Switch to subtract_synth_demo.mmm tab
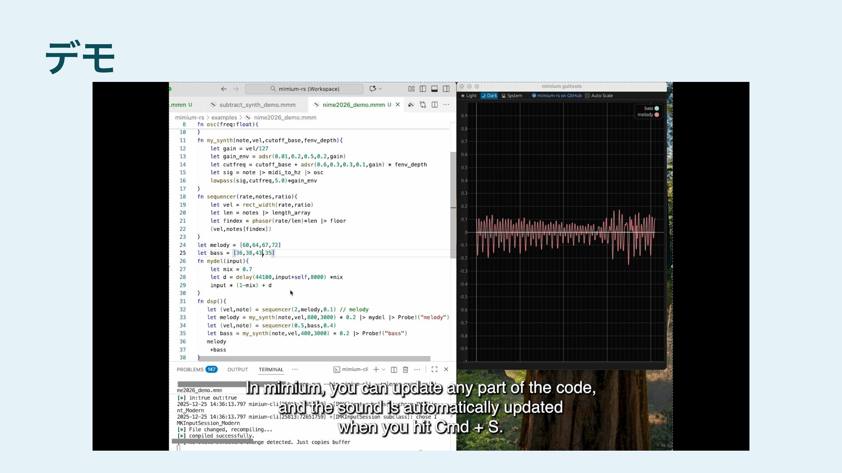The image size is (842, 473). click(257, 105)
